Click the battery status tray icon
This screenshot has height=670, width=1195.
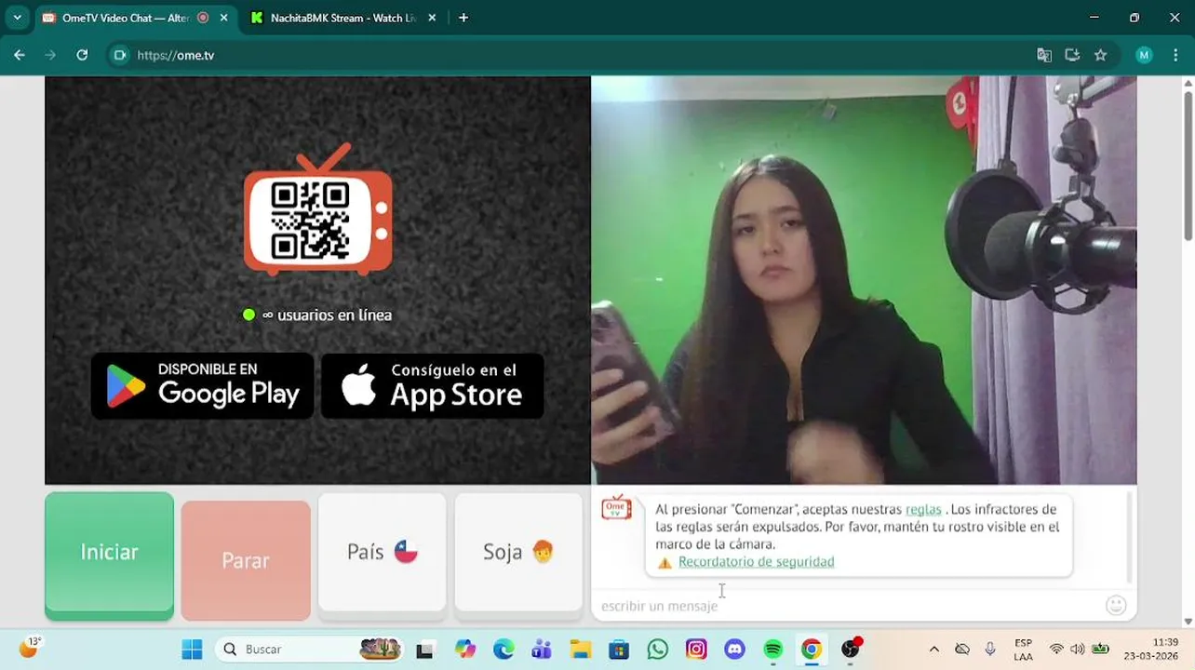(1100, 649)
